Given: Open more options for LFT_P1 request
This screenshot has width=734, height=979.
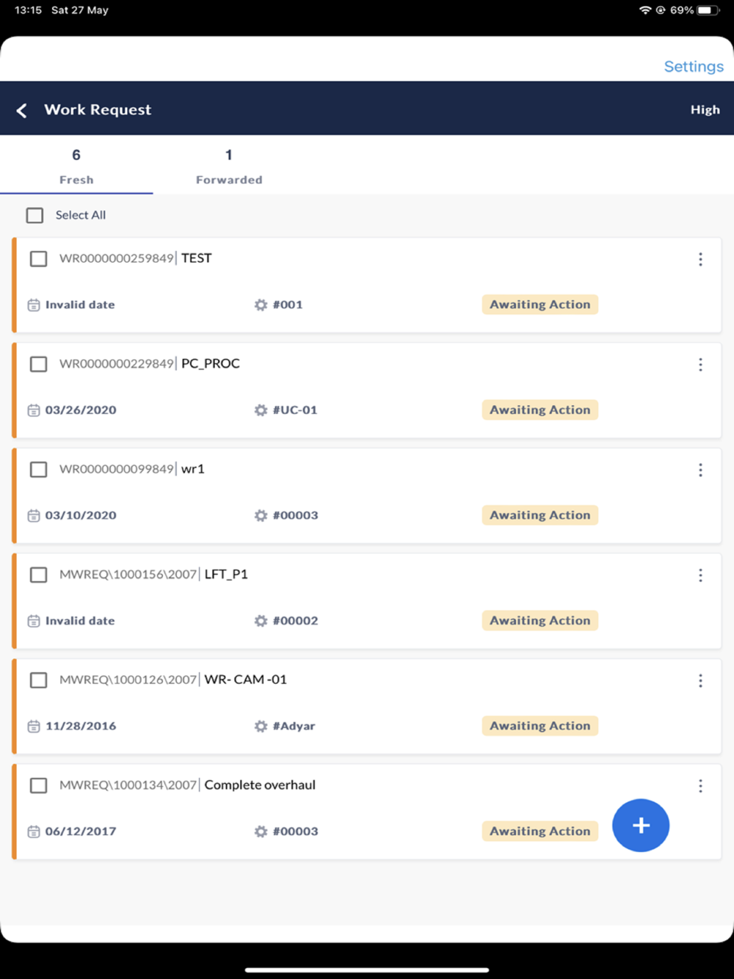Looking at the screenshot, I should [x=700, y=575].
